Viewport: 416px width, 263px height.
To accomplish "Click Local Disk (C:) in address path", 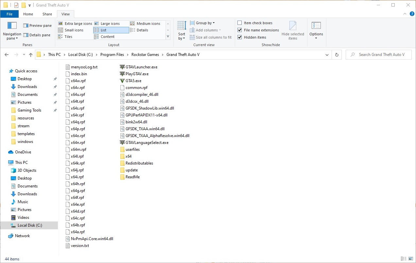I will pyautogui.click(x=80, y=55).
